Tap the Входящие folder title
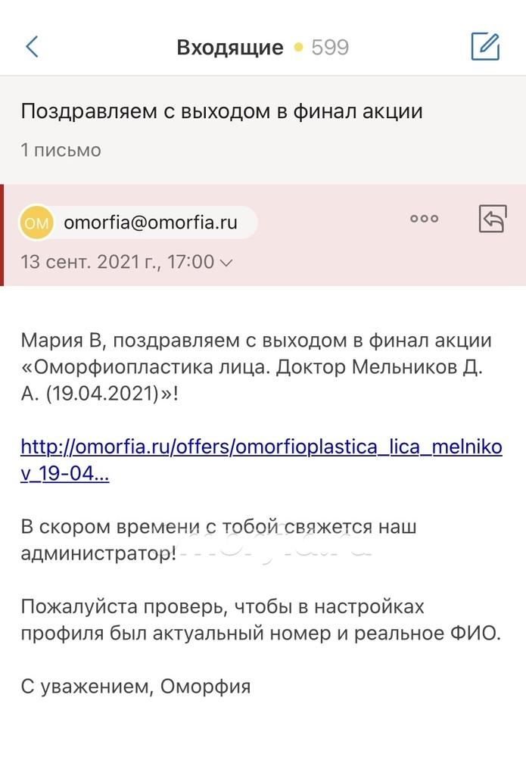Image resolution: width=526 pixels, height=757 pixels. (x=230, y=47)
